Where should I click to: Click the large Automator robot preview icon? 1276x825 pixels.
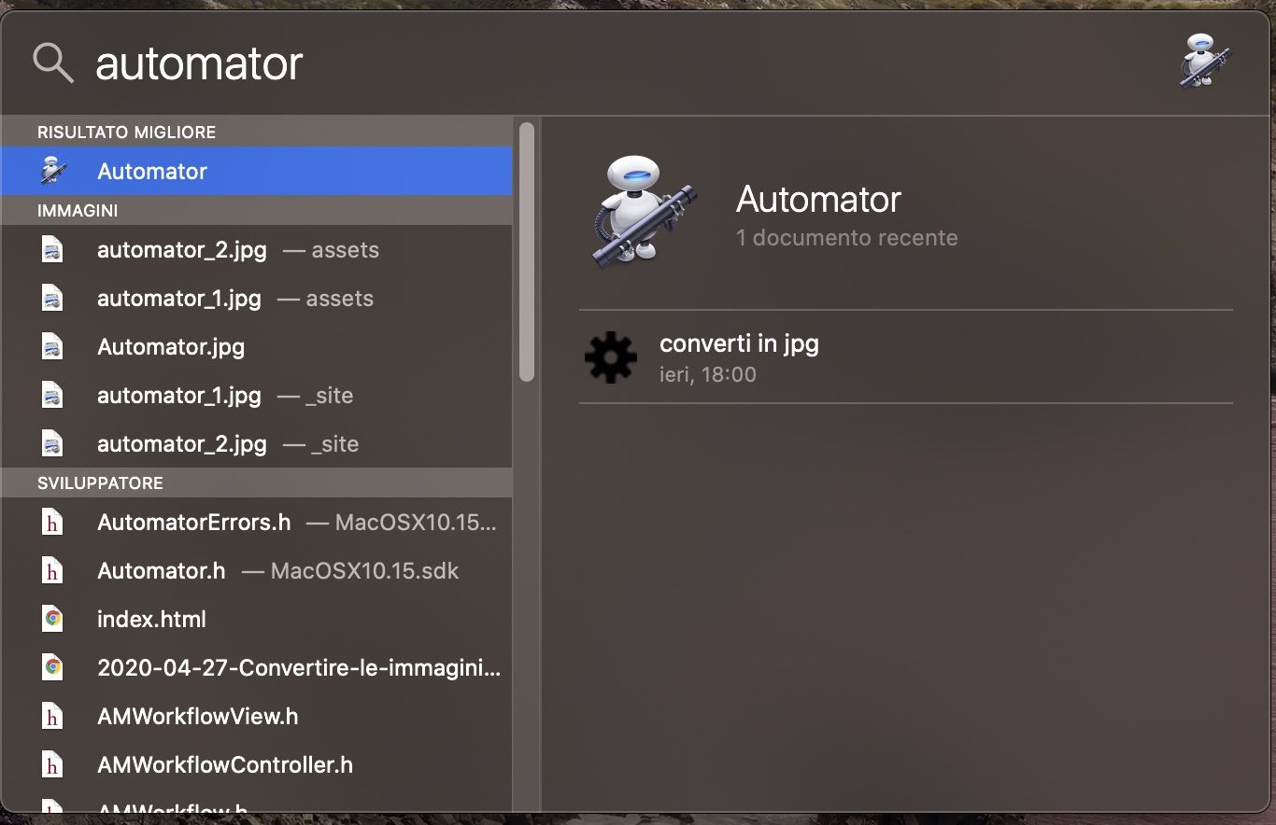tap(644, 213)
